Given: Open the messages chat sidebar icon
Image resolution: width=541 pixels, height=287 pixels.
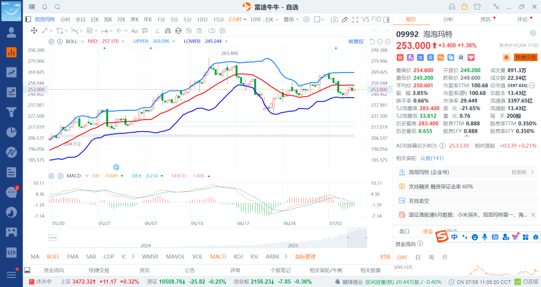Looking at the screenshot, I should point(12,192).
